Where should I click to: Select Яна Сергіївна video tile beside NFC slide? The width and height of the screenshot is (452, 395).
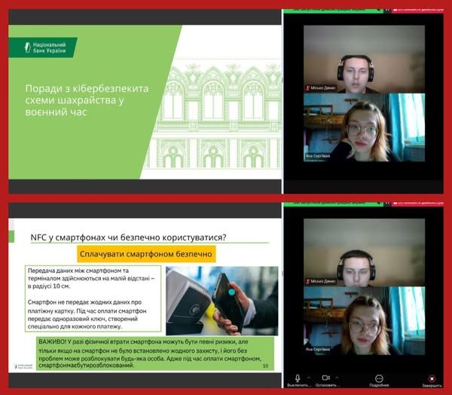(364, 321)
